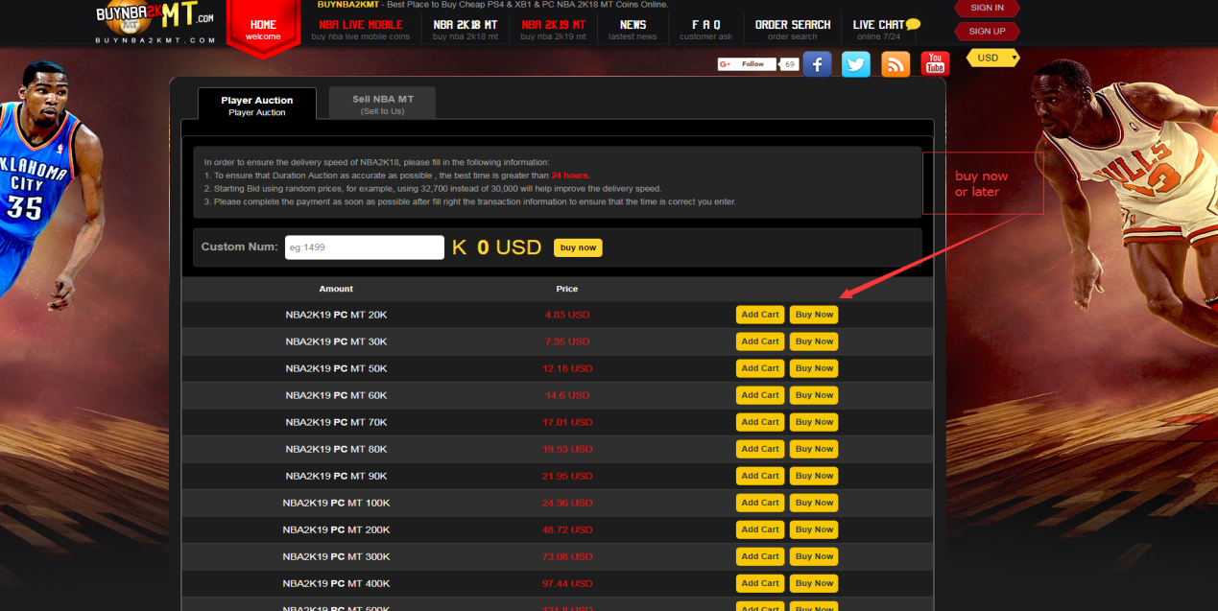Add NBA2K19 PC MT 60K to cart

pyautogui.click(x=760, y=395)
